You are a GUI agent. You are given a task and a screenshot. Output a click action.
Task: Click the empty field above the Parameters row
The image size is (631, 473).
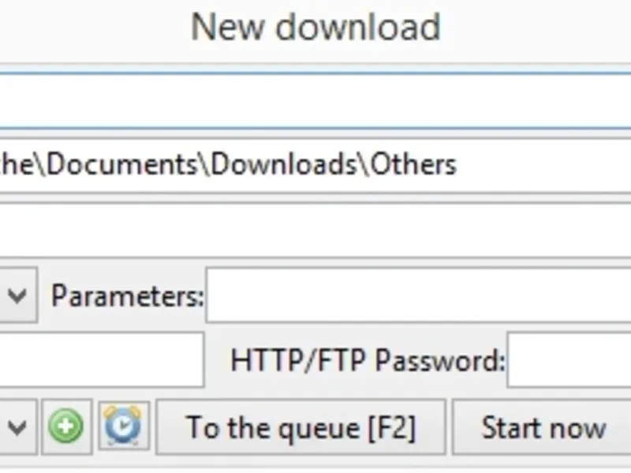click(x=315, y=229)
